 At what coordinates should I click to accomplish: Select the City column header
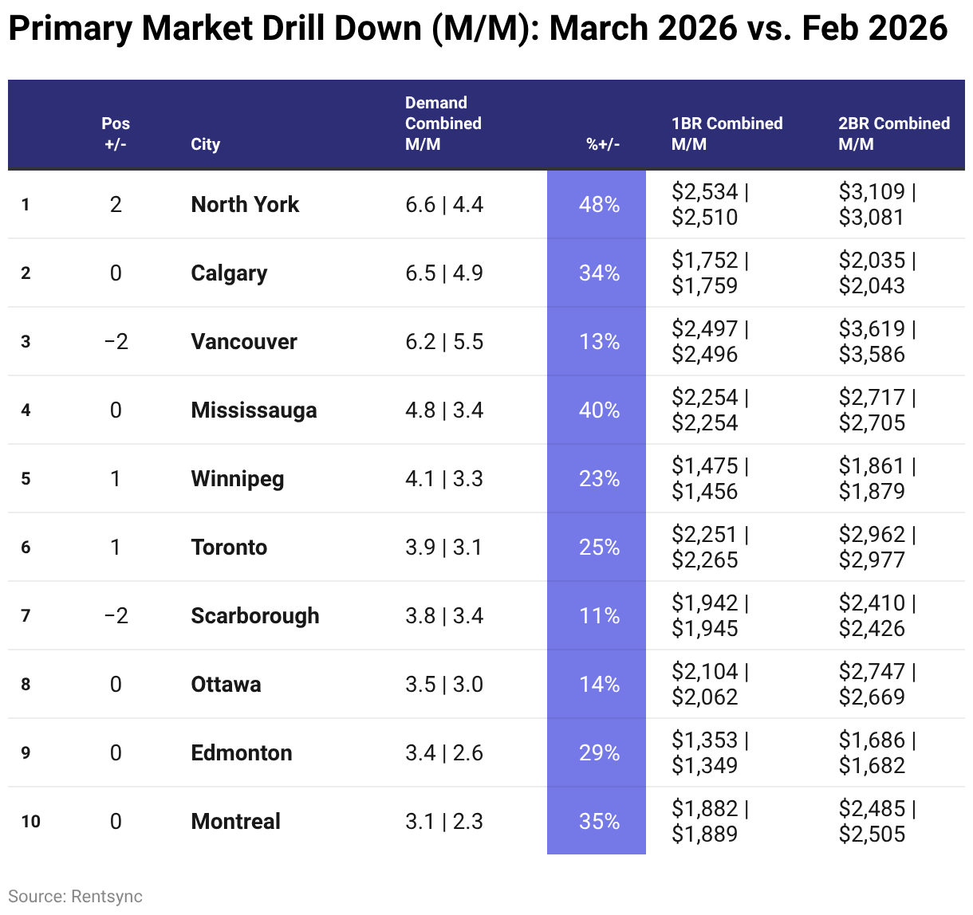205,144
